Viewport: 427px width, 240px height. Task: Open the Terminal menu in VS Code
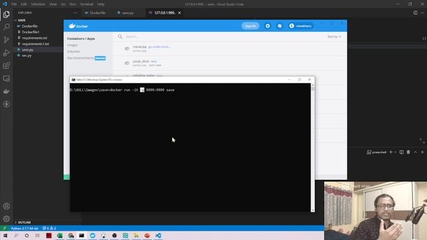86,4
